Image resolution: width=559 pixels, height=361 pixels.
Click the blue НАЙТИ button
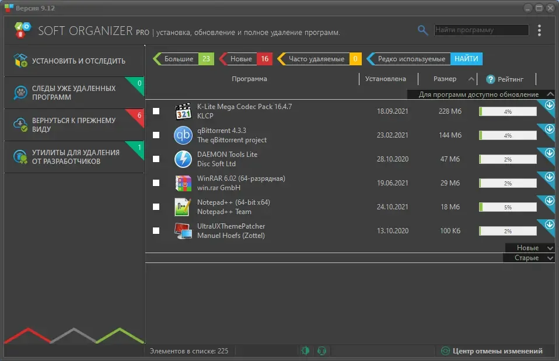(x=466, y=59)
